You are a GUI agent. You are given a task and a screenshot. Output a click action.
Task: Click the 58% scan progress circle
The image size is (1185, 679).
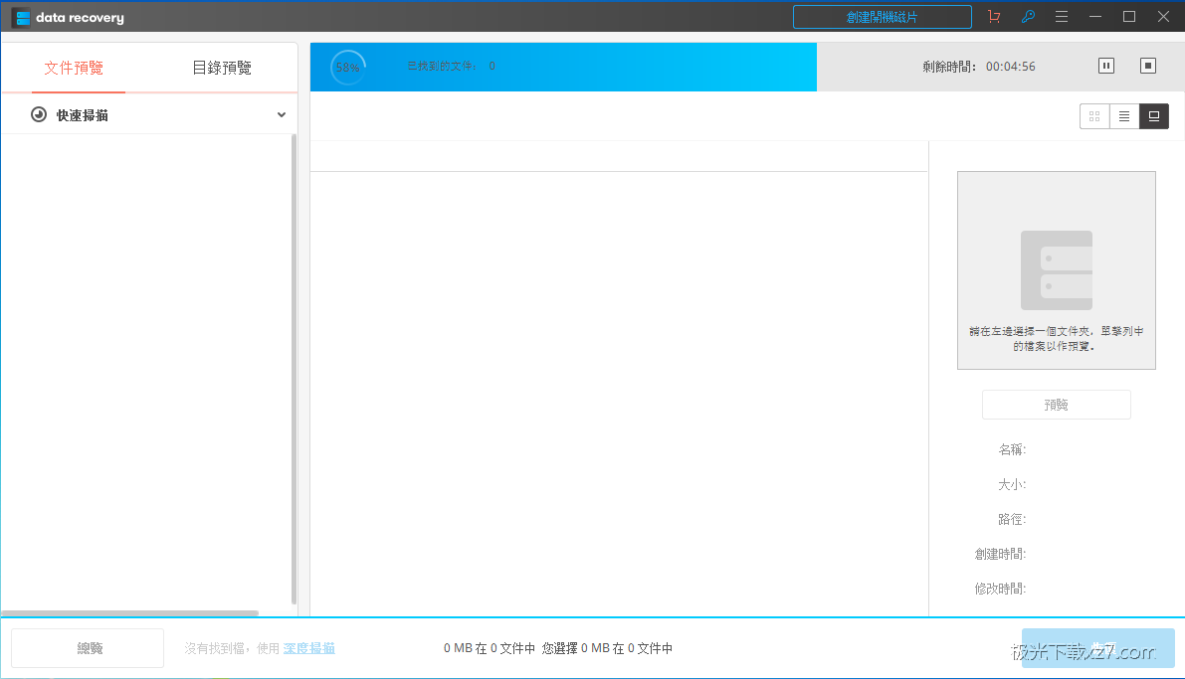coord(347,68)
